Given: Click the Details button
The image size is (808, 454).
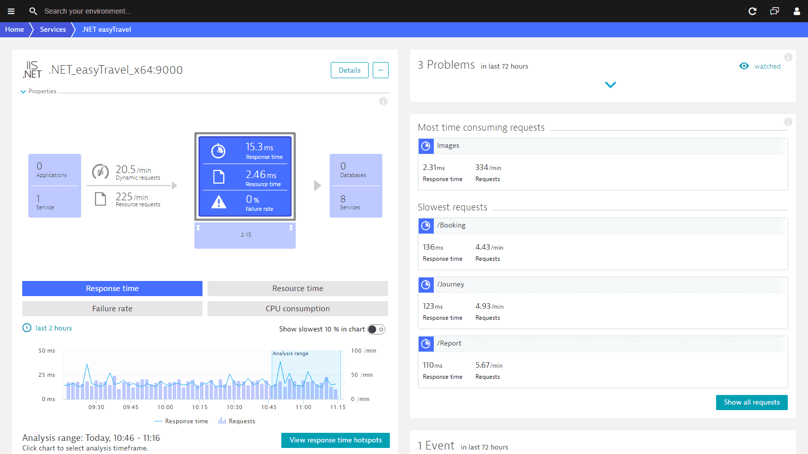Looking at the screenshot, I should click(x=349, y=70).
